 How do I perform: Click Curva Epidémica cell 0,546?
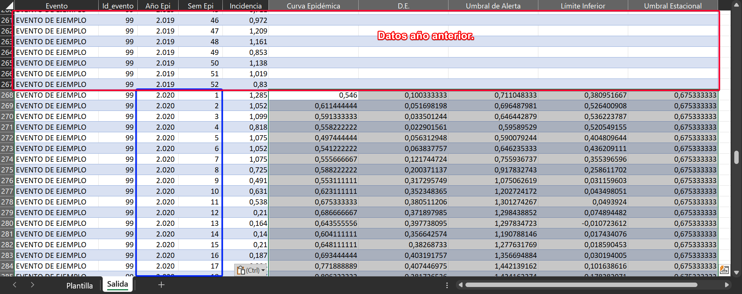313,95
